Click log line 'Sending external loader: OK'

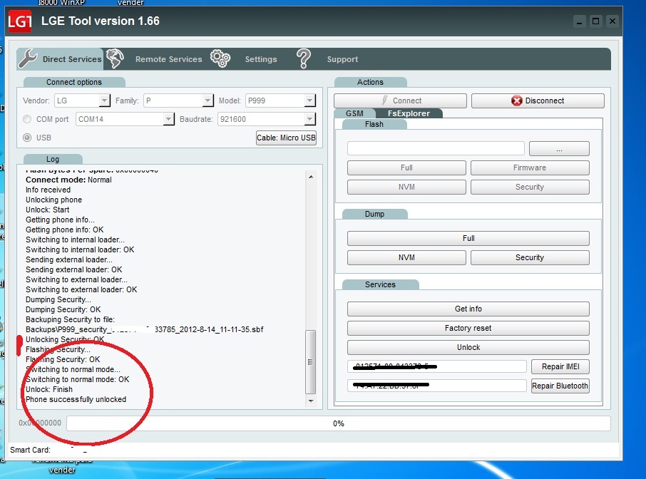tap(73, 269)
